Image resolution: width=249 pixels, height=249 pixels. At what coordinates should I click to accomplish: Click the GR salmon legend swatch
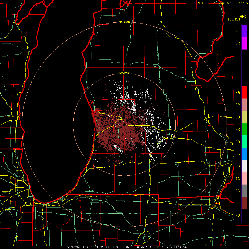[244, 105]
